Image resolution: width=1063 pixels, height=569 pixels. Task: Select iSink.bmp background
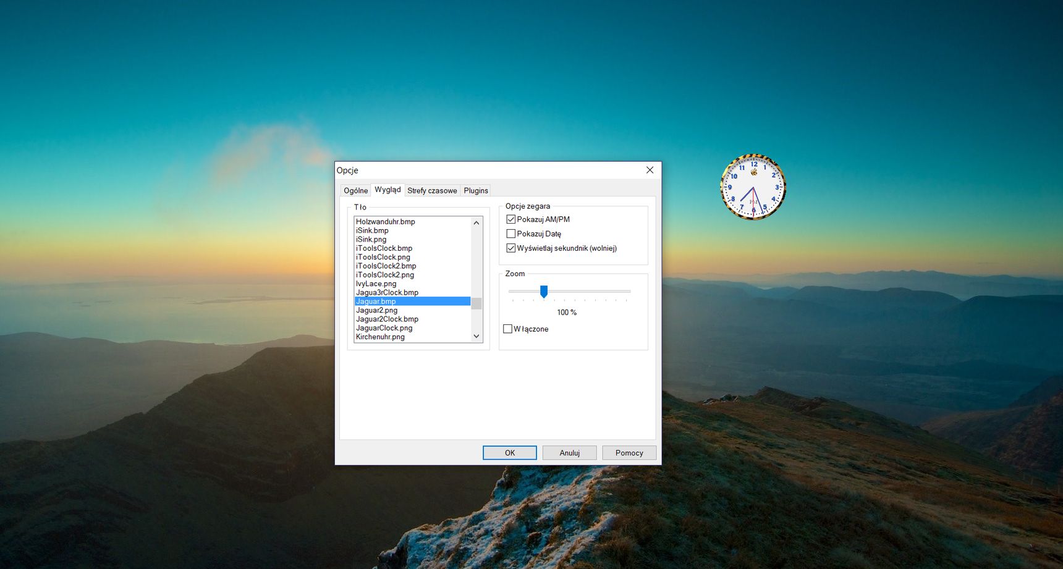click(x=412, y=230)
